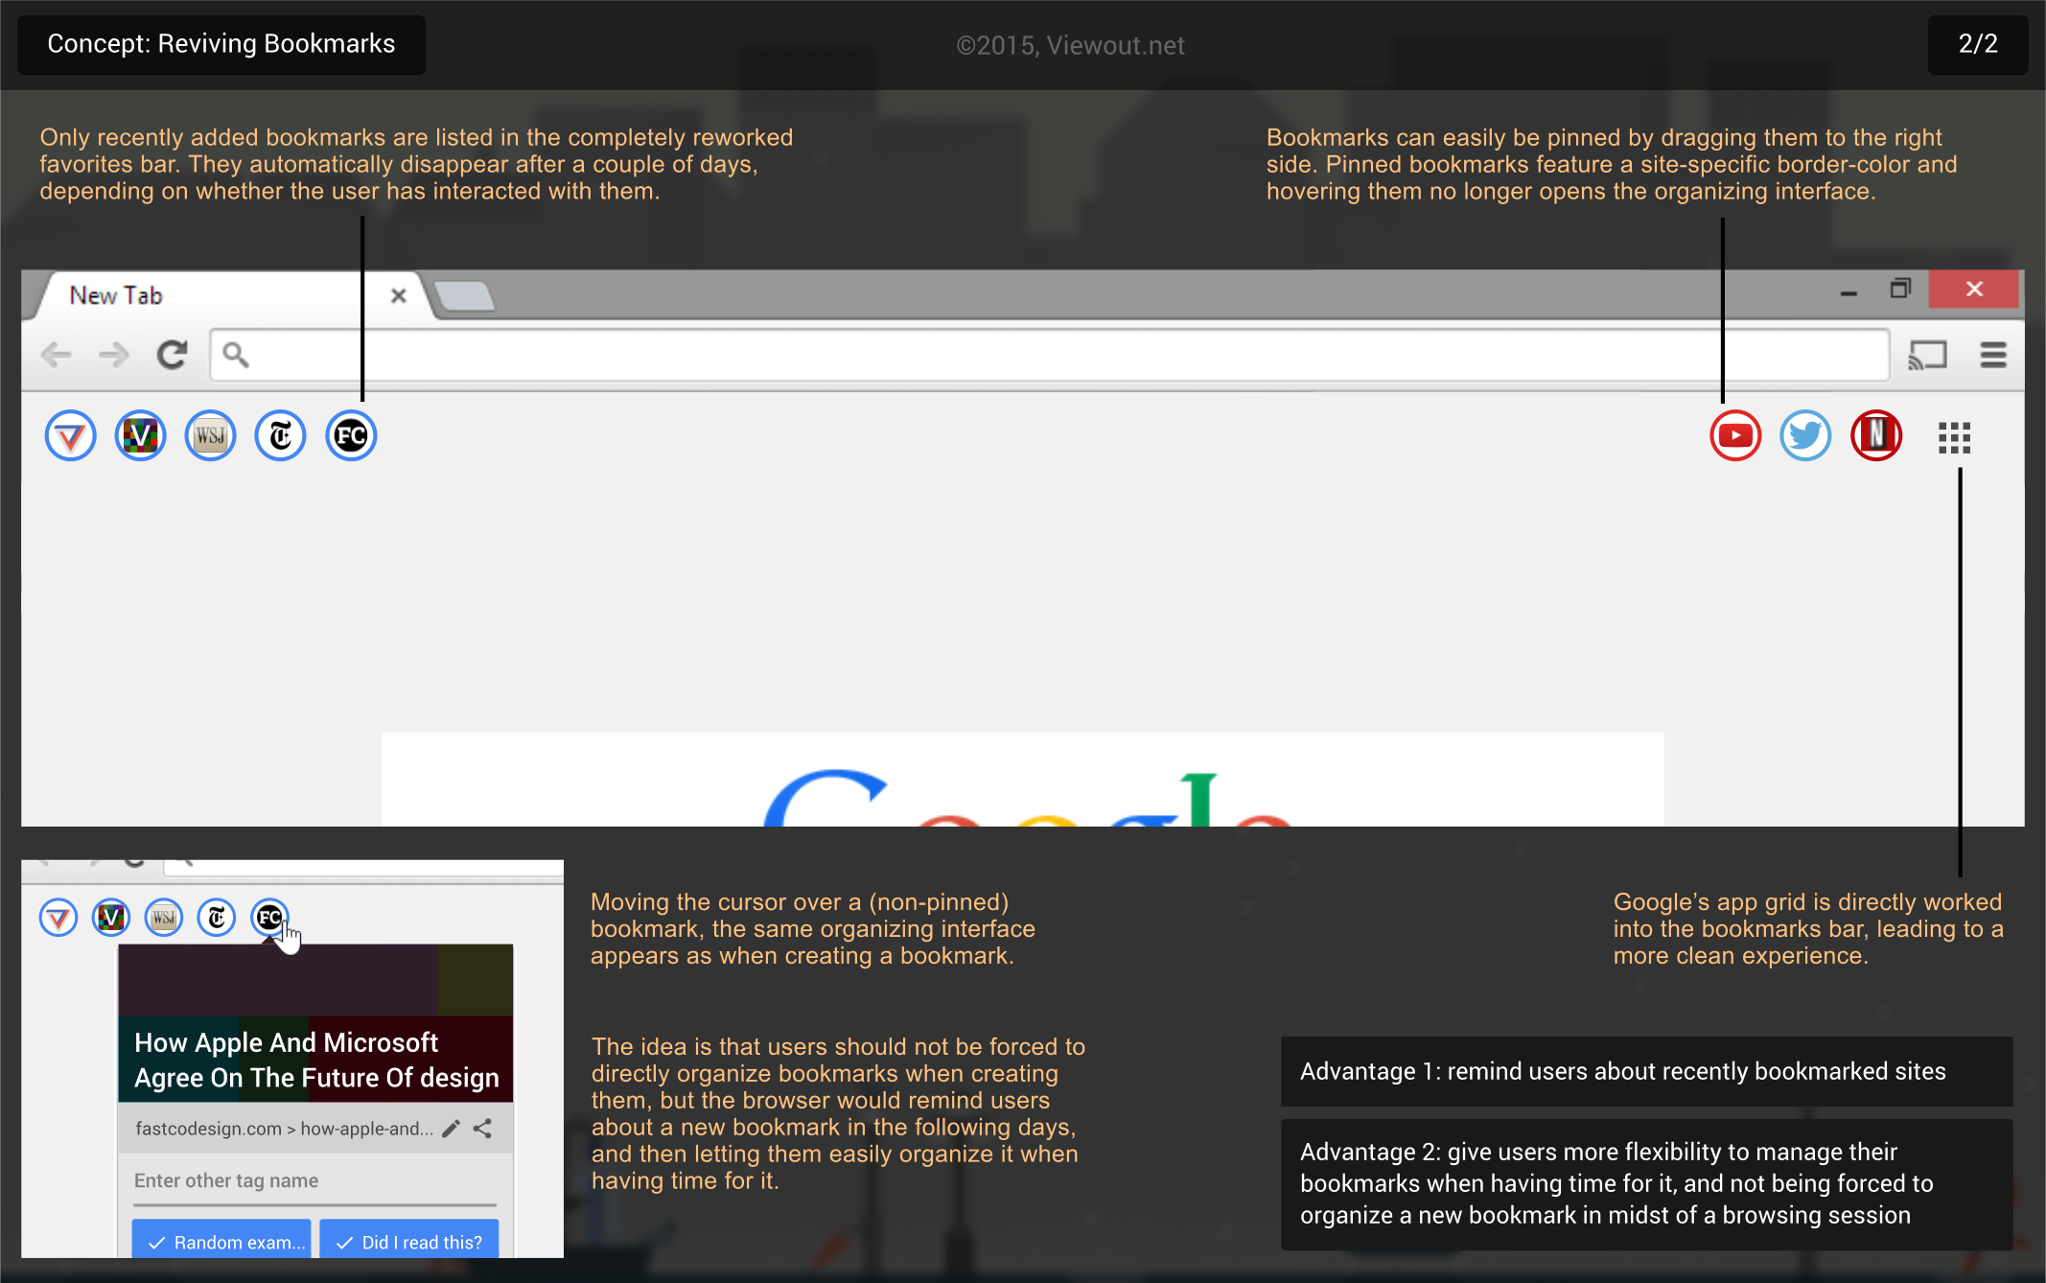Image resolution: width=2046 pixels, height=1283 pixels.
Task: Open the Chrome hamburger menu
Action: (1994, 356)
